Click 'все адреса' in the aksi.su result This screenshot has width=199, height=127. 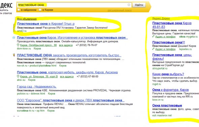[x=67, y=77]
